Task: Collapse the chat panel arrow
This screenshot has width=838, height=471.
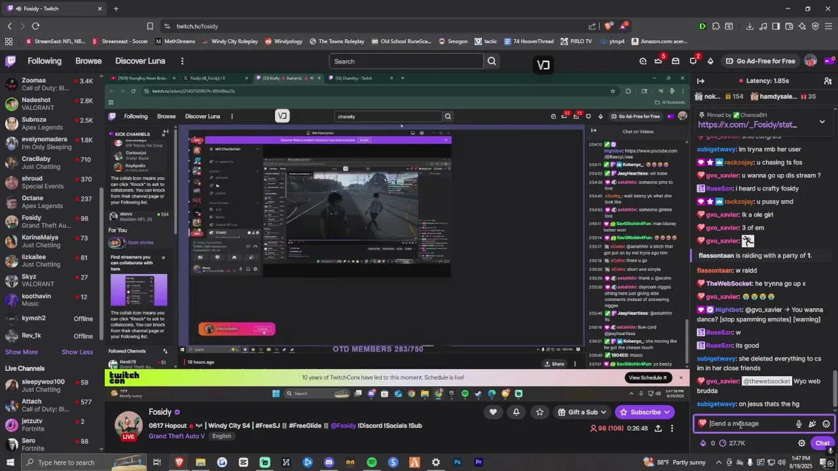Action: [701, 80]
